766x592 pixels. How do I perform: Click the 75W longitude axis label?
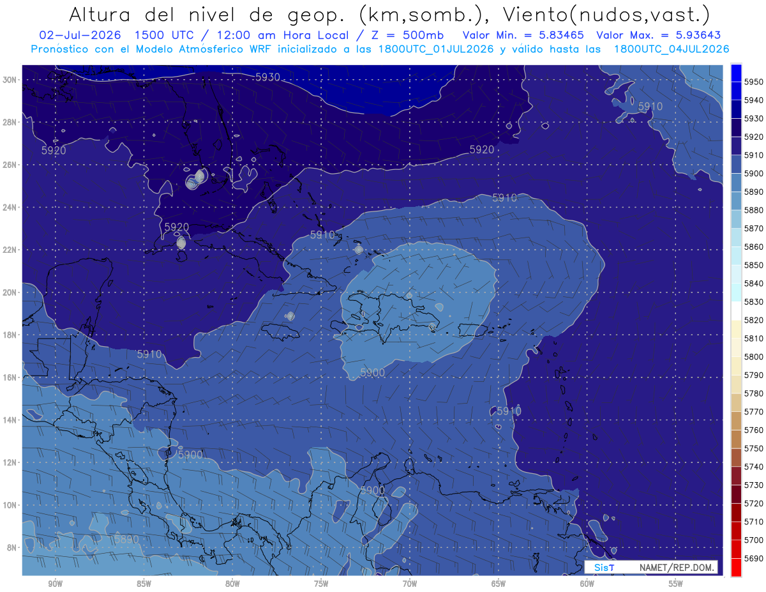321,584
